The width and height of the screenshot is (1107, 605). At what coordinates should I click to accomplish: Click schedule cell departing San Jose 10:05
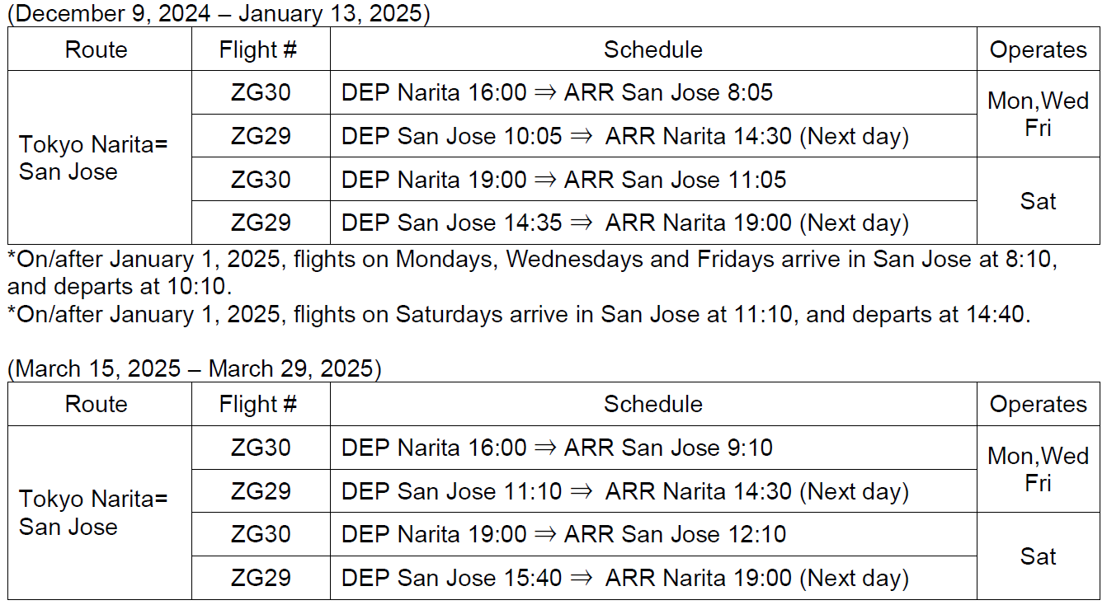[x=624, y=136]
